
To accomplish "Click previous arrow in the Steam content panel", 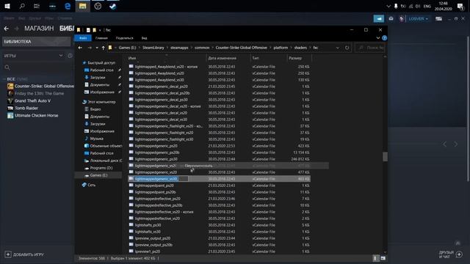I will point(445,144).
